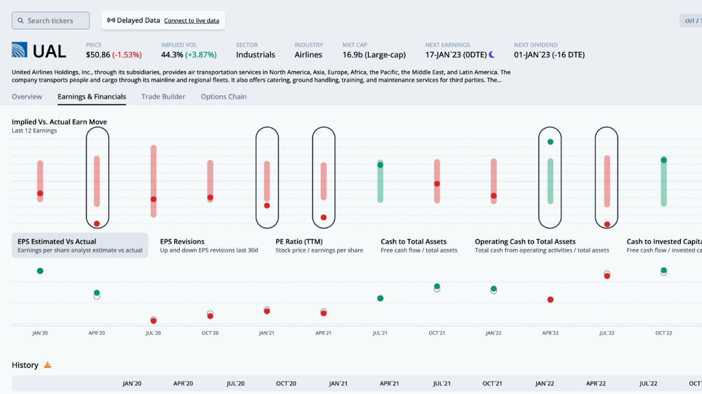
Task: Click the magnifier icon in the search box
Action: tap(21, 21)
